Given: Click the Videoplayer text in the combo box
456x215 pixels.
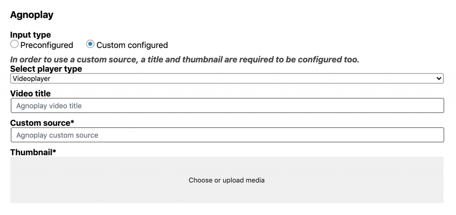Looking at the screenshot, I should coord(32,79).
